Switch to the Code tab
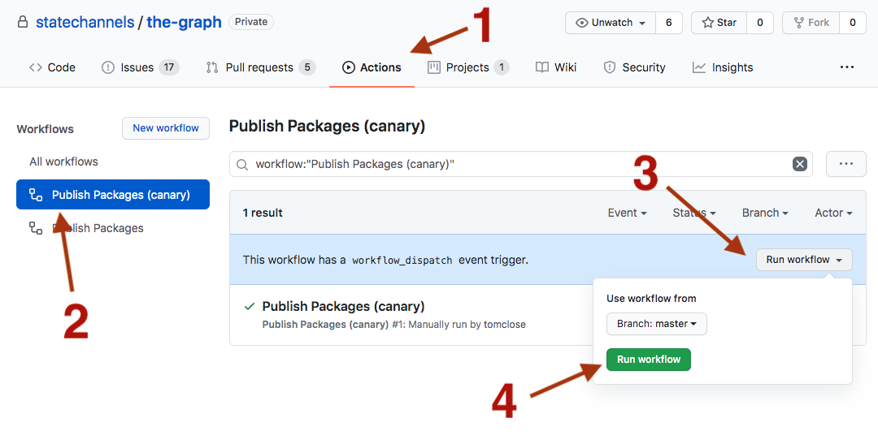The height and width of the screenshot is (444, 878). pyautogui.click(x=52, y=67)
